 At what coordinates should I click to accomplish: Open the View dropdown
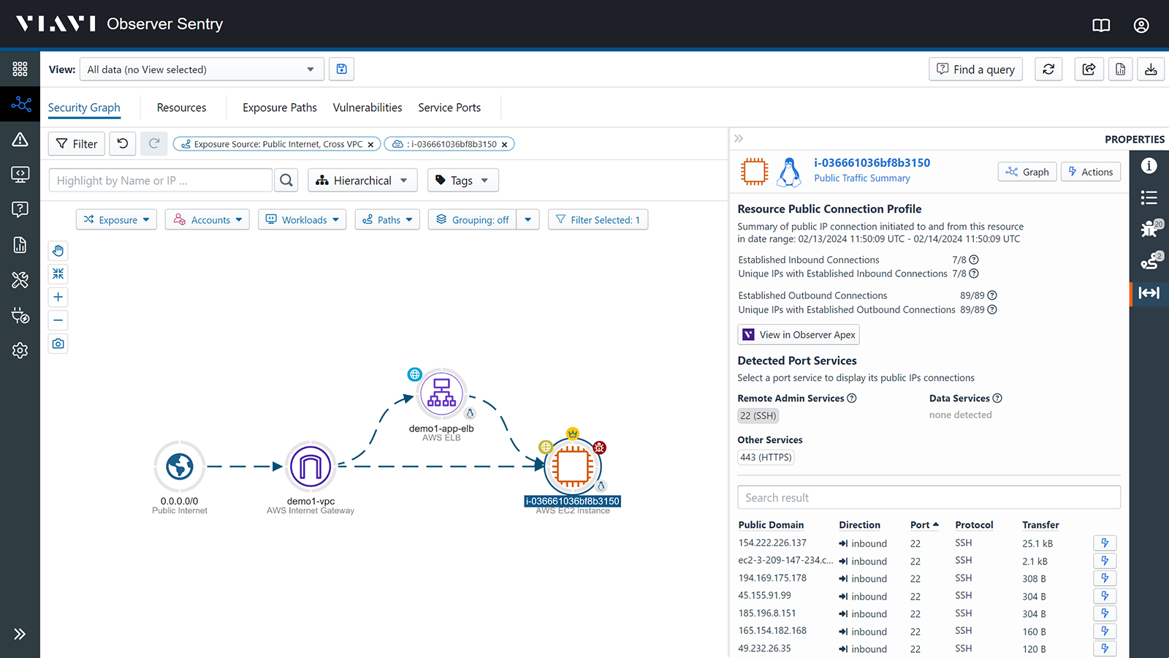(x=202, y=69)
